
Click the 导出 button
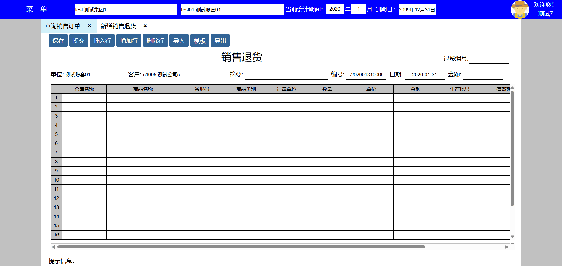pyautogui.click(x=220, y=41)
